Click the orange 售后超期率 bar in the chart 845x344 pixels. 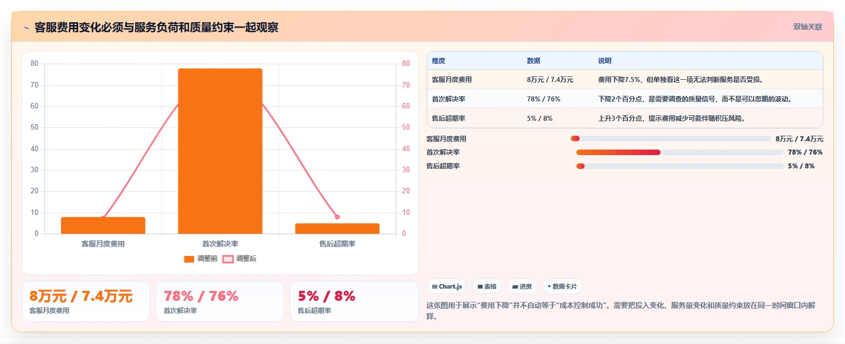[x=337, y=228]
